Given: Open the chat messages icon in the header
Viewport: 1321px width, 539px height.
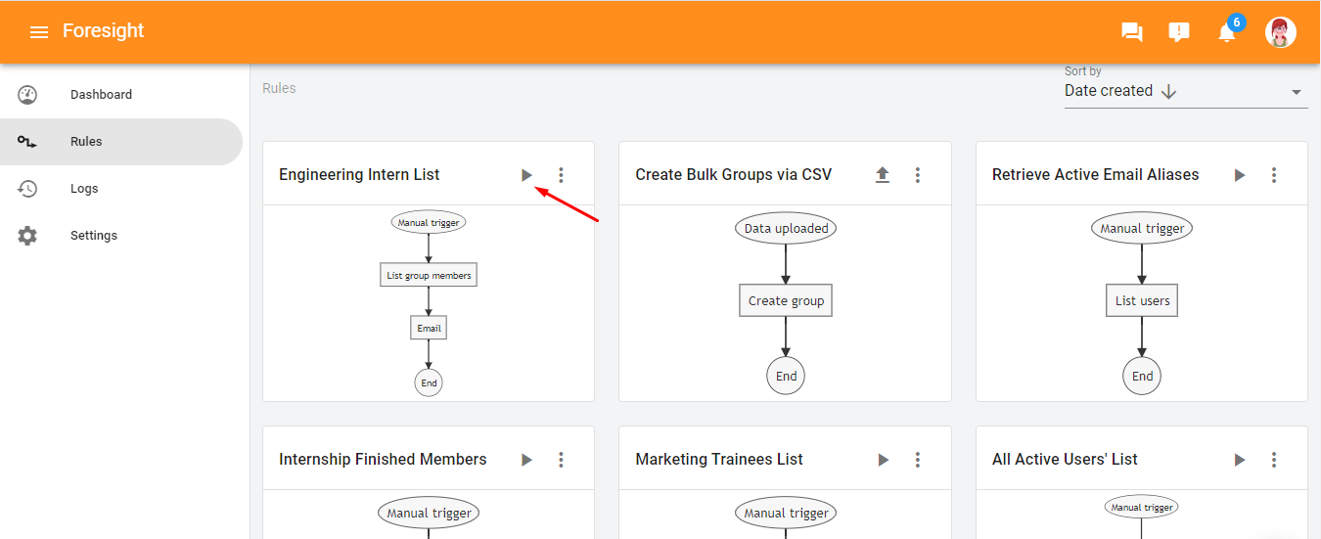Looking at the screenshot, I should pyautogui.click(x=1132, y=32).
